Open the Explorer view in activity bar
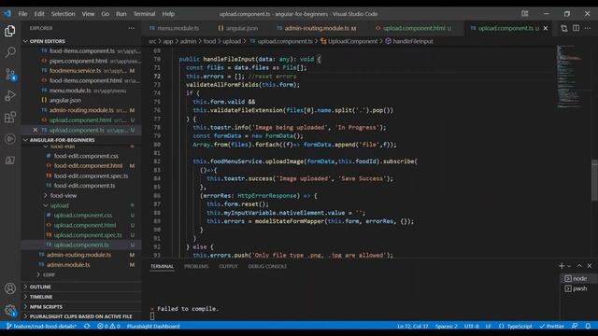 point(10,31)
